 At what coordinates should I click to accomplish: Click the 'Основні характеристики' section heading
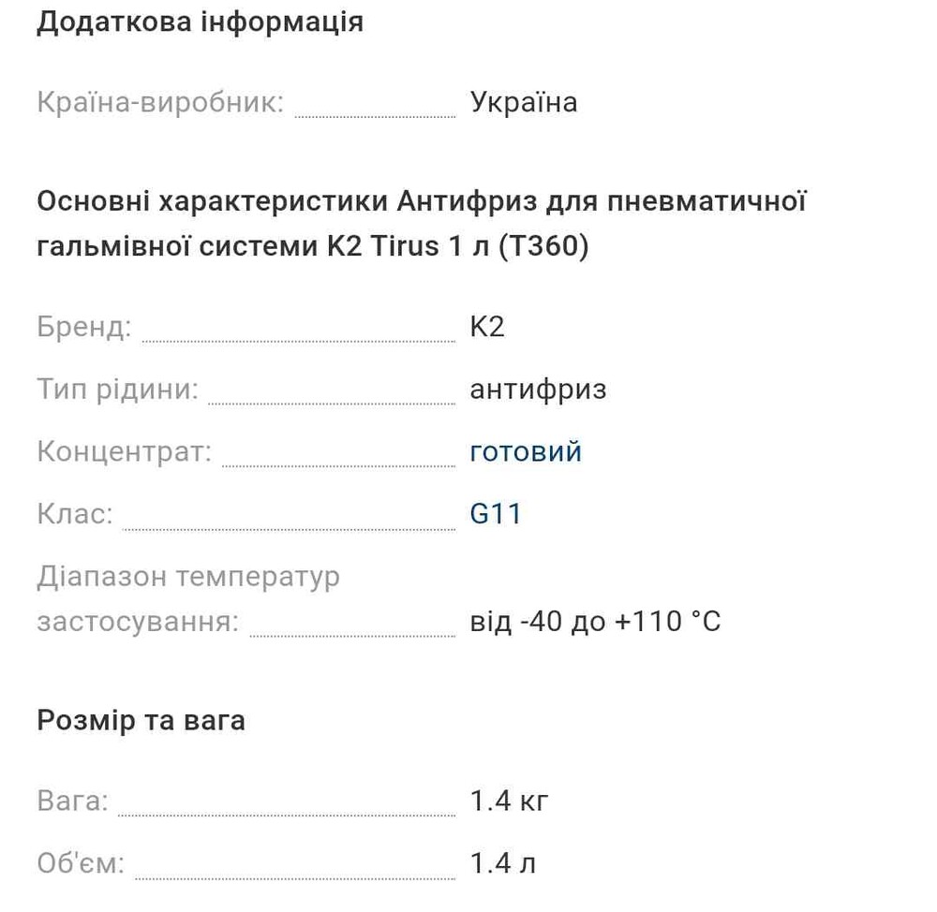[212, 201]
